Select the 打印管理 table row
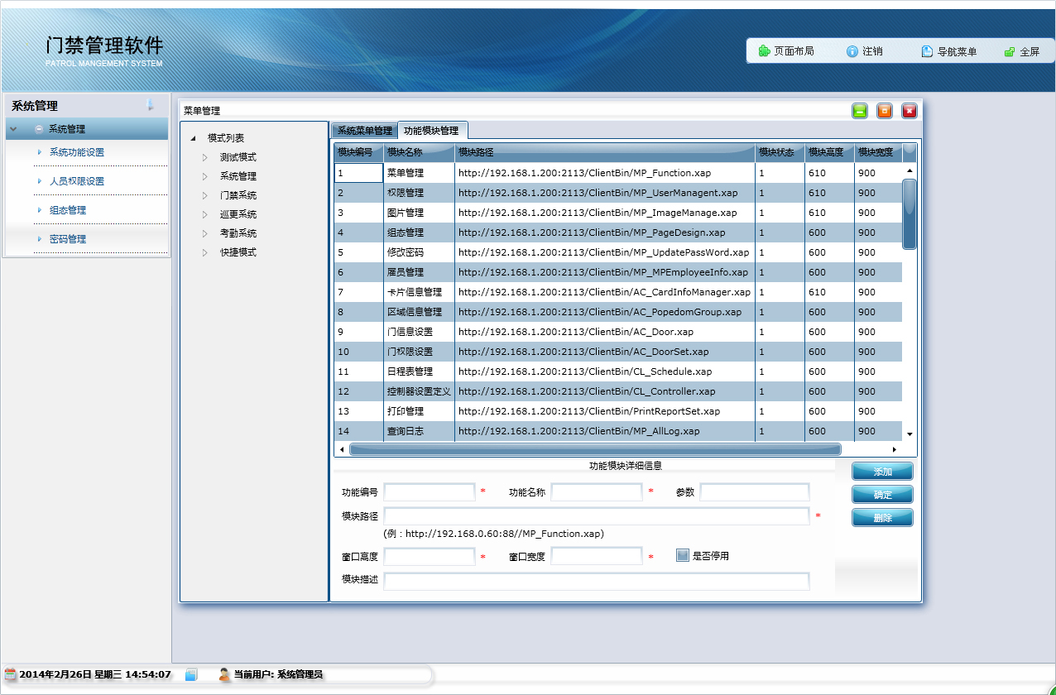 (618, 411)
